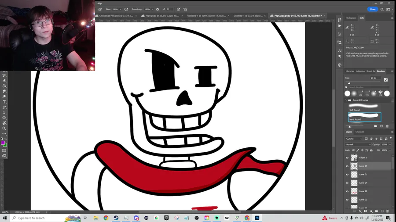
Task: Select the Pen tool
Action: [4, 107]
